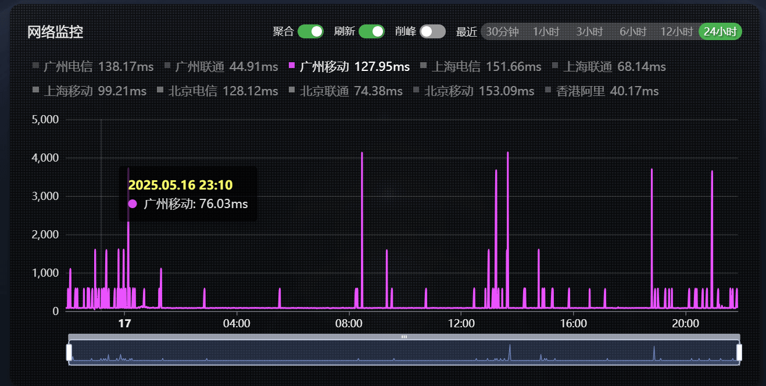This screenshot has height=386, width=766.
Task: Click the right handle of zoom slider
Action: 739,352
